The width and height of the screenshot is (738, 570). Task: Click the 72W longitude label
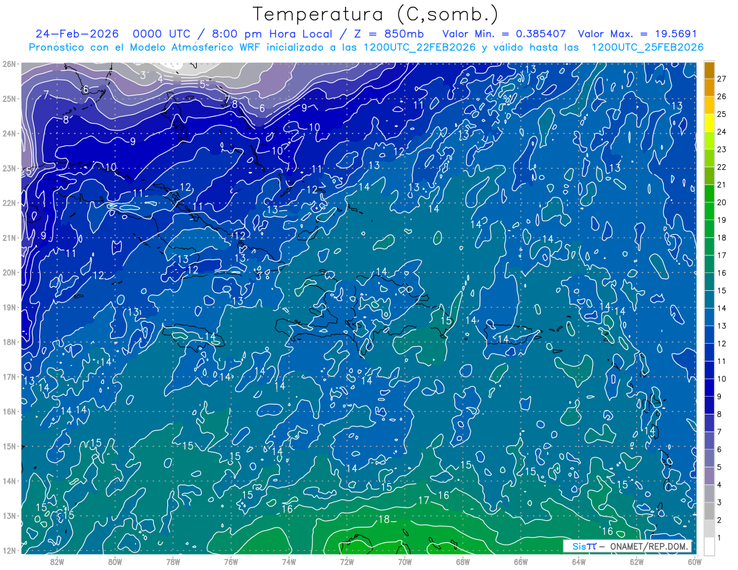point(347,561)
